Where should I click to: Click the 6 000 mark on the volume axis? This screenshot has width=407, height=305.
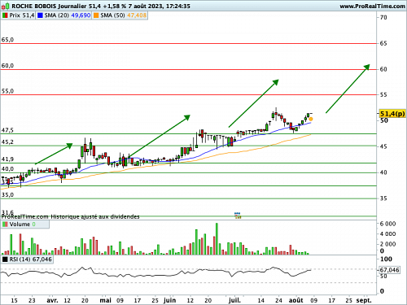[x=387, y=224]
